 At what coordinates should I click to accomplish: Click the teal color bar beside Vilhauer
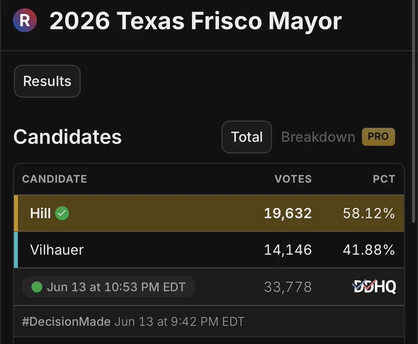[16, 250]
